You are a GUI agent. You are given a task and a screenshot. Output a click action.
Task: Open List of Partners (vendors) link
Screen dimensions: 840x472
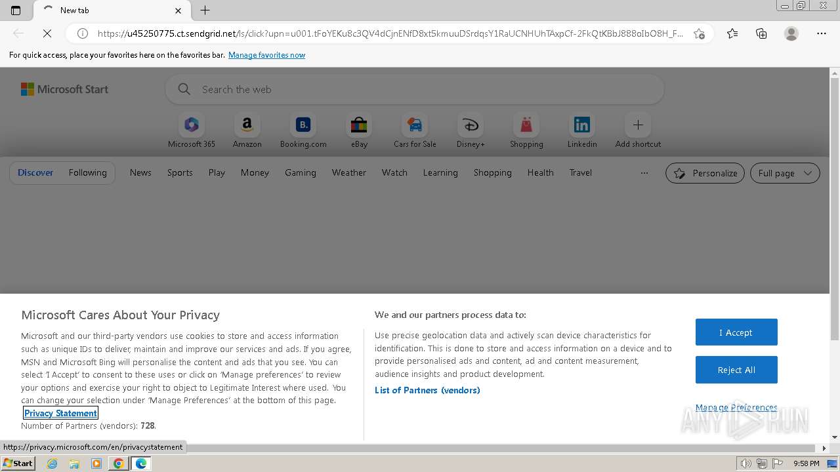coord(427,390)
